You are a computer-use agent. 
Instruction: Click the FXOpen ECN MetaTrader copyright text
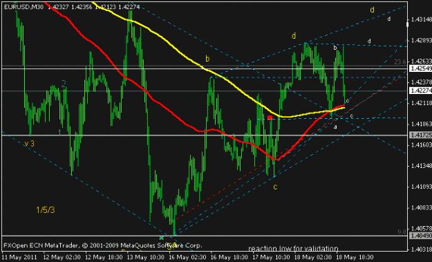[103, 245]
